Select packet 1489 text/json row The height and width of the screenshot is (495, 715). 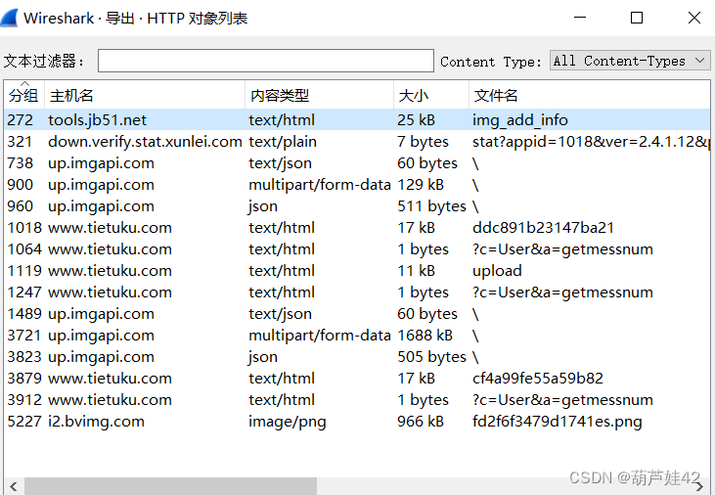(357, 313)
